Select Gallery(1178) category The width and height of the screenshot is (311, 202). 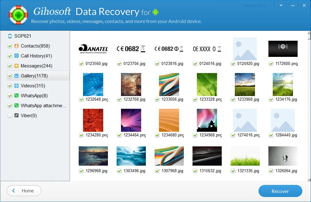[x=34, y=76]
